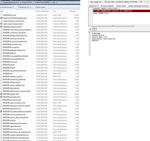150x141 pixels.
Task: Open Анализ производительности tab
Action: pos(139,6)
